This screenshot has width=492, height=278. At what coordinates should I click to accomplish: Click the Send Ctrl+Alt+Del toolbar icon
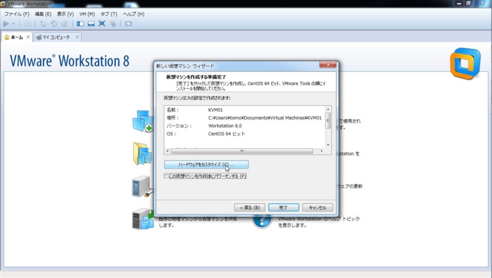[x=27, y=23]
